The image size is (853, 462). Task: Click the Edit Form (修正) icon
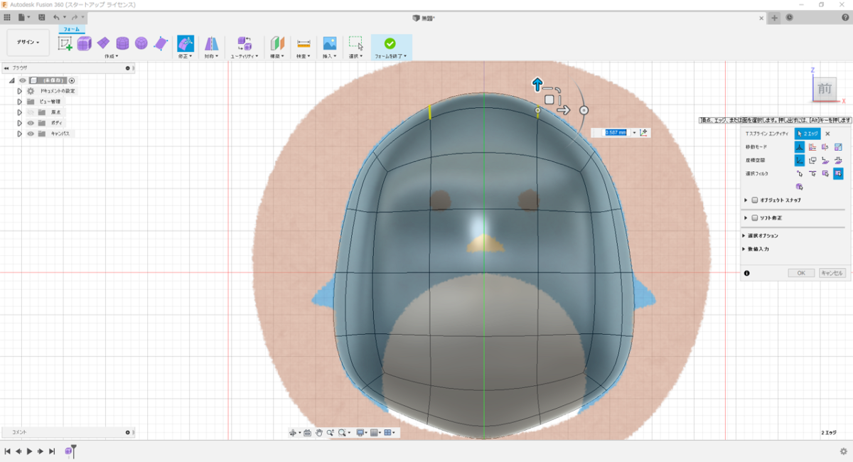[186, 43]
